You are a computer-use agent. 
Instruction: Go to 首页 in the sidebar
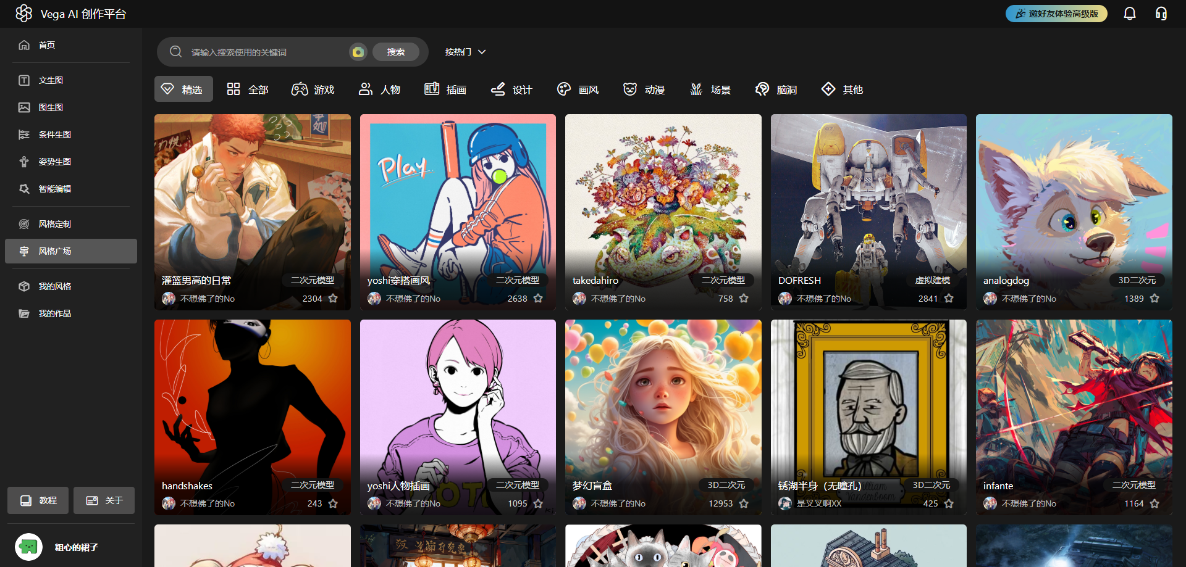click(71, 45)
